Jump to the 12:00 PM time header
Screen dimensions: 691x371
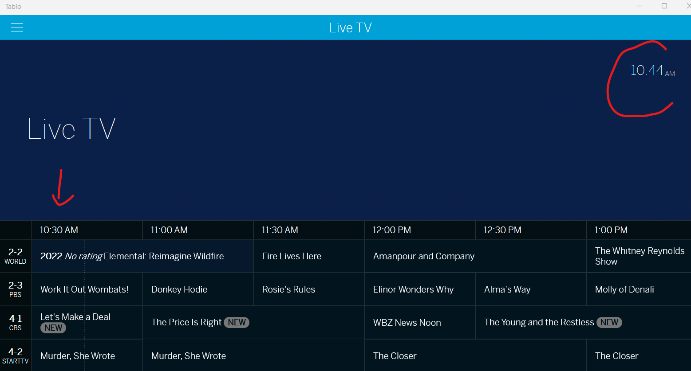(x=392, y=230)
